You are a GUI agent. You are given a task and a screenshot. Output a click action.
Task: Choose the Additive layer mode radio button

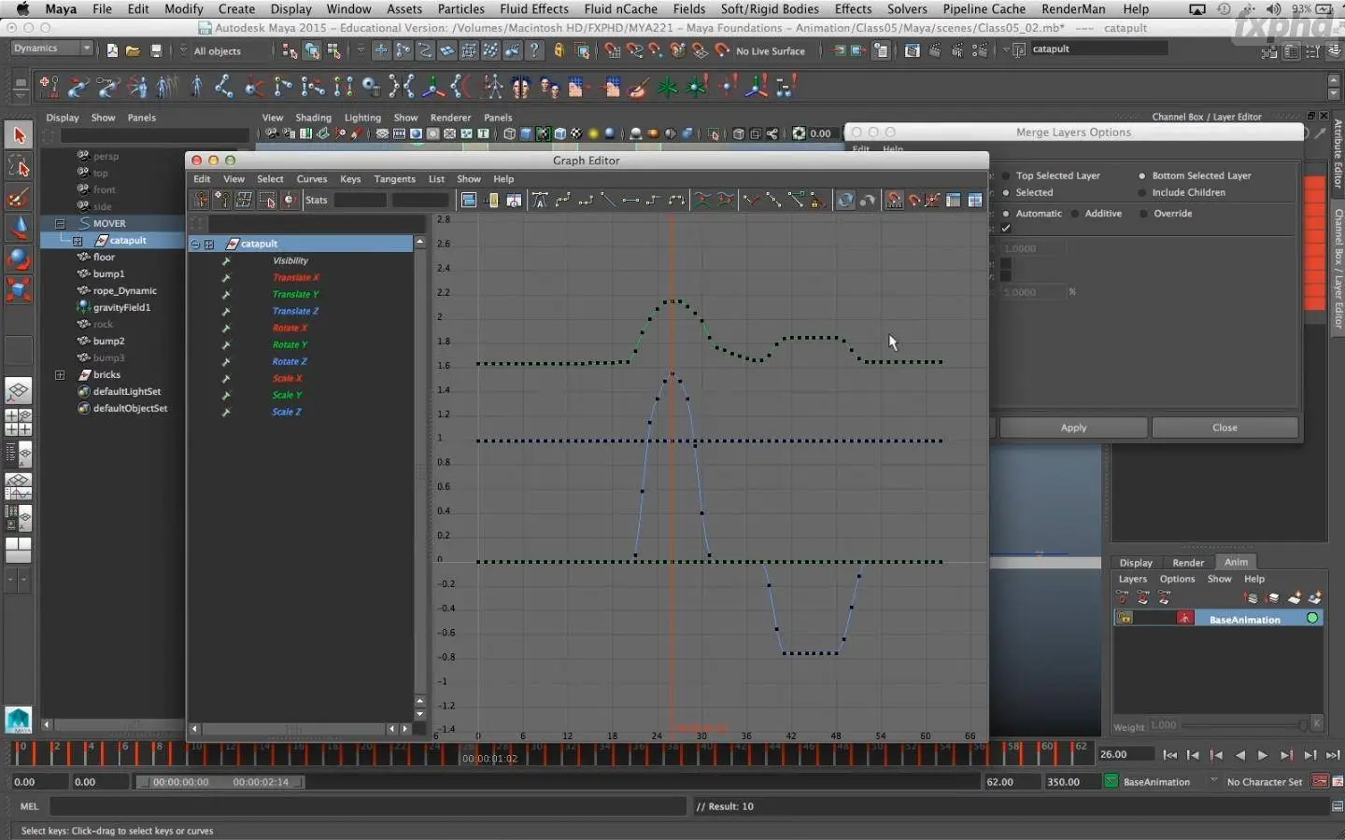1075,214
